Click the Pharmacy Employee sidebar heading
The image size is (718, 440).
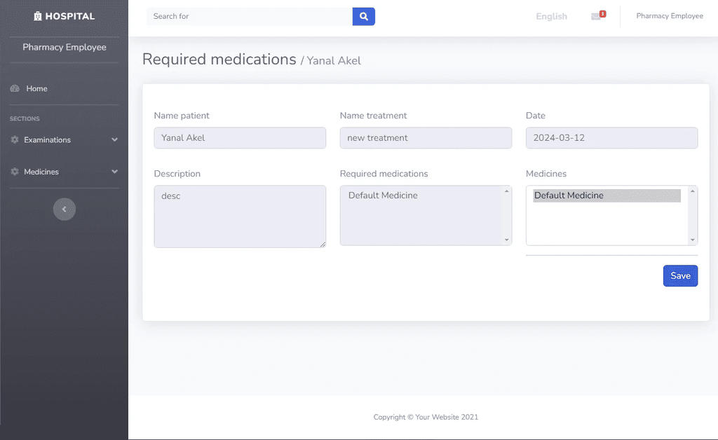point(64,47)
